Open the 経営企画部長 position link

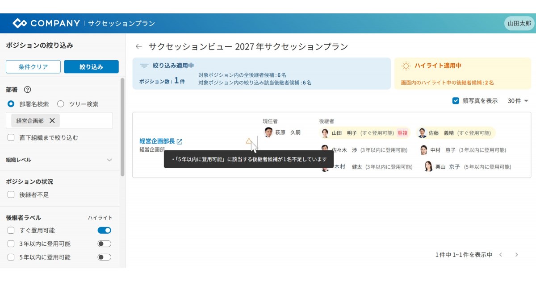pyautogui.click(x=157, y=141)
